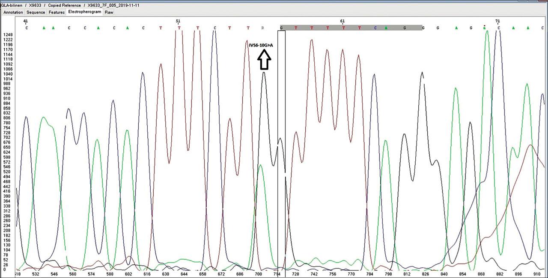Click position marker 71 on the ruler
This screenshot has height=278, width=548.
point(497,21)
